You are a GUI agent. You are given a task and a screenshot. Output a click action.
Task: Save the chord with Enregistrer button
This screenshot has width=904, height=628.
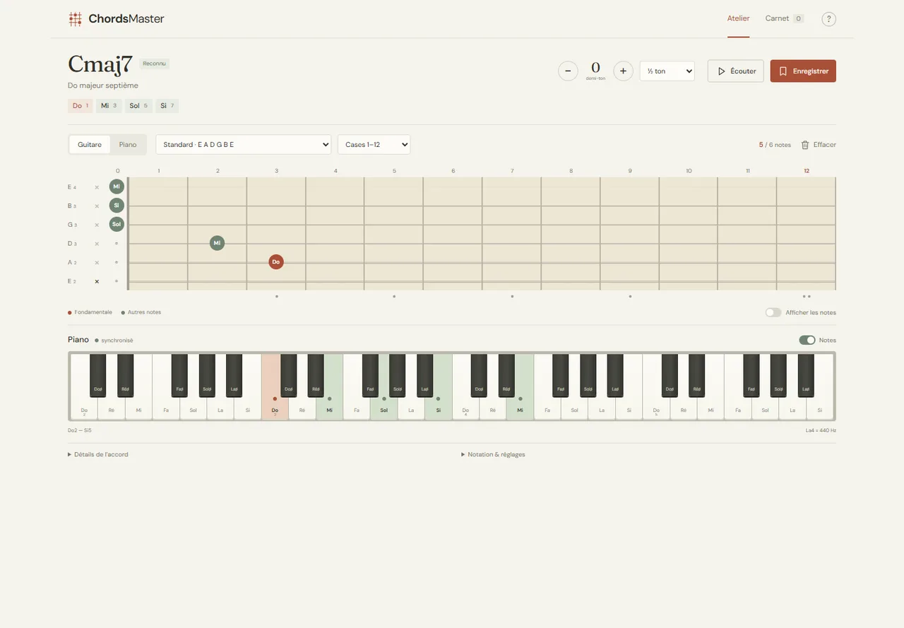tap(803, 71)
